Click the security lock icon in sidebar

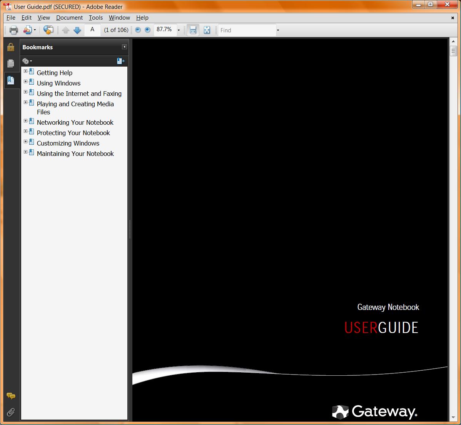[11, 47]
